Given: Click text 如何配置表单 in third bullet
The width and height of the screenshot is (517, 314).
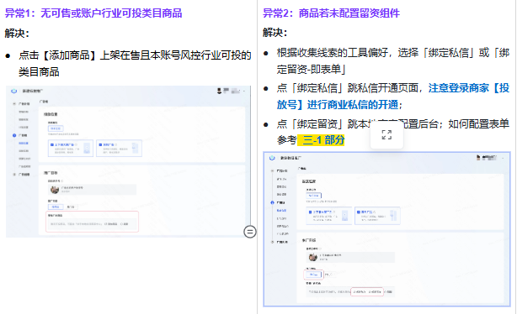Looking at the screenshot, I should tap(479, 124).
